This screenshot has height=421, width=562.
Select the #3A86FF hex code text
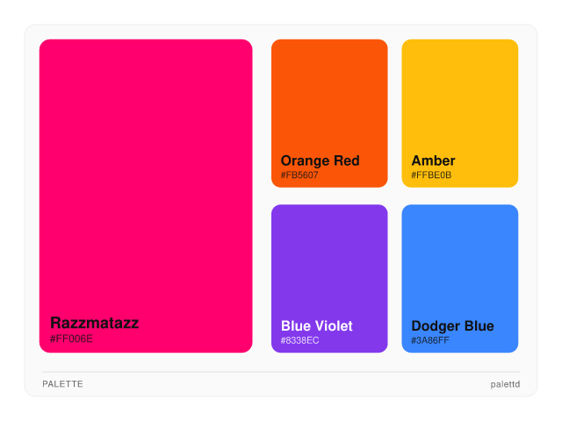pos(430,340)
